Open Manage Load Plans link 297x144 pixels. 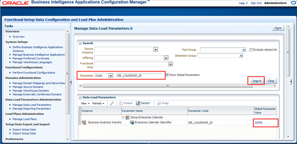(x=25, y=119)
